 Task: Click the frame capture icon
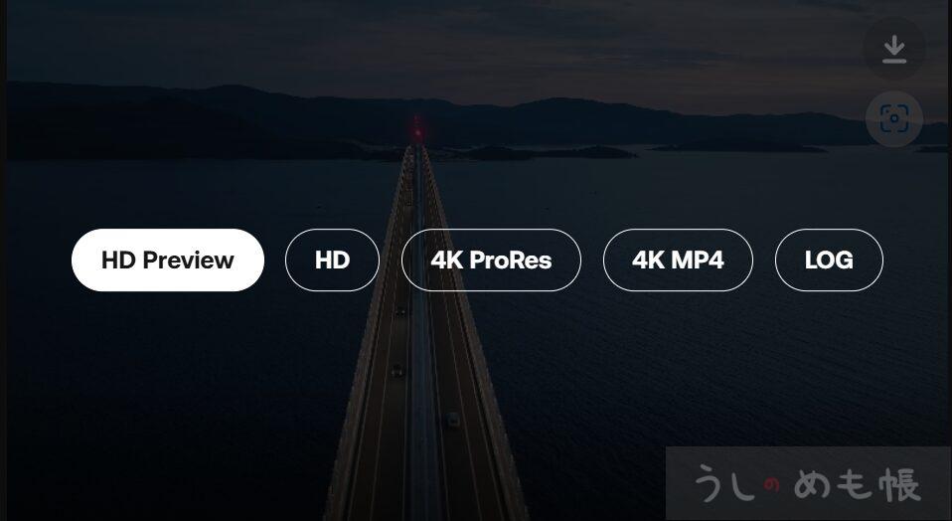(x=893, y=120)
